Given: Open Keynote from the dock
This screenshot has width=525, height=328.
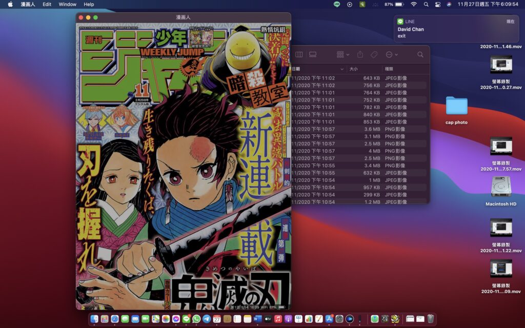Looking at the screenshot, I should tap(298, 319).
